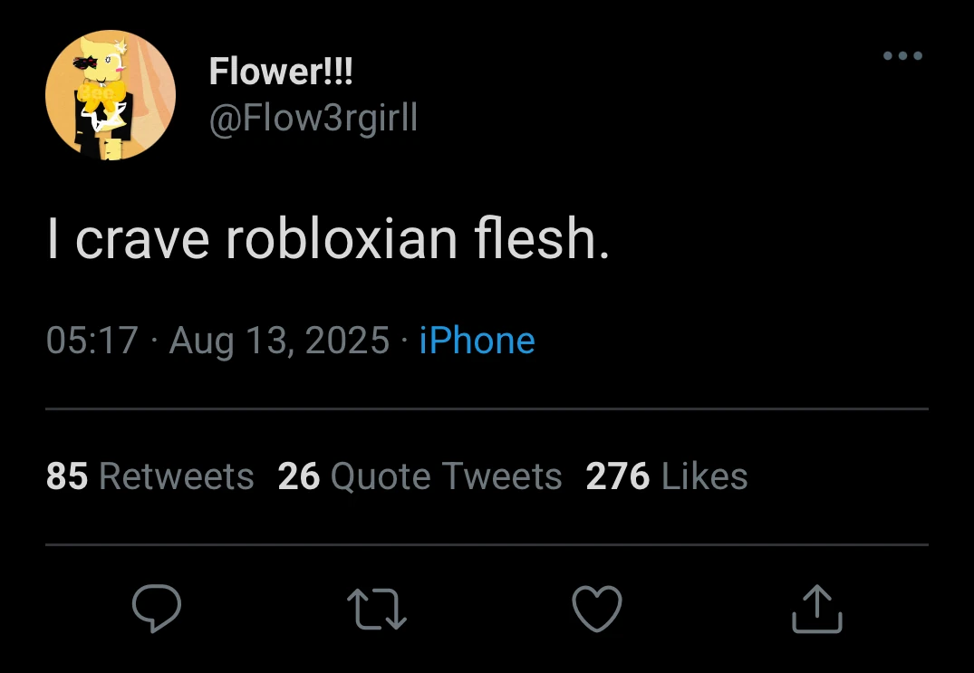Open the reply speech bubble icon
This screenshot has height=673, width=974.
157,608
